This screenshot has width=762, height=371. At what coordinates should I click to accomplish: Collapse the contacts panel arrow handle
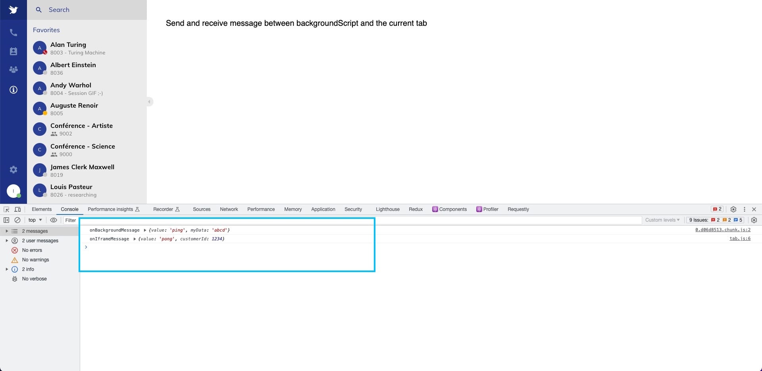pyautogui.click(x=149, y=102)
